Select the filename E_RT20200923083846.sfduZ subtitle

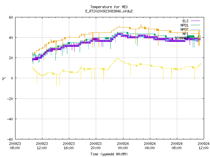click(109, 11)
